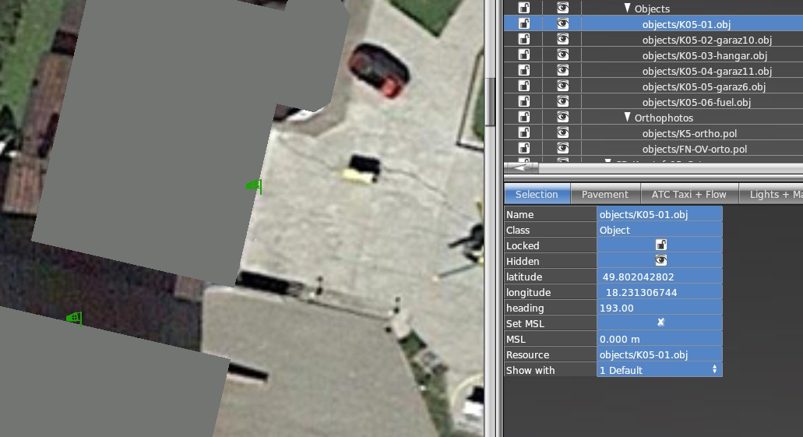Hide objects/K05-01.obj with eye icon
This screenshot has height=437, width=803.
click(x=563, y=23)
